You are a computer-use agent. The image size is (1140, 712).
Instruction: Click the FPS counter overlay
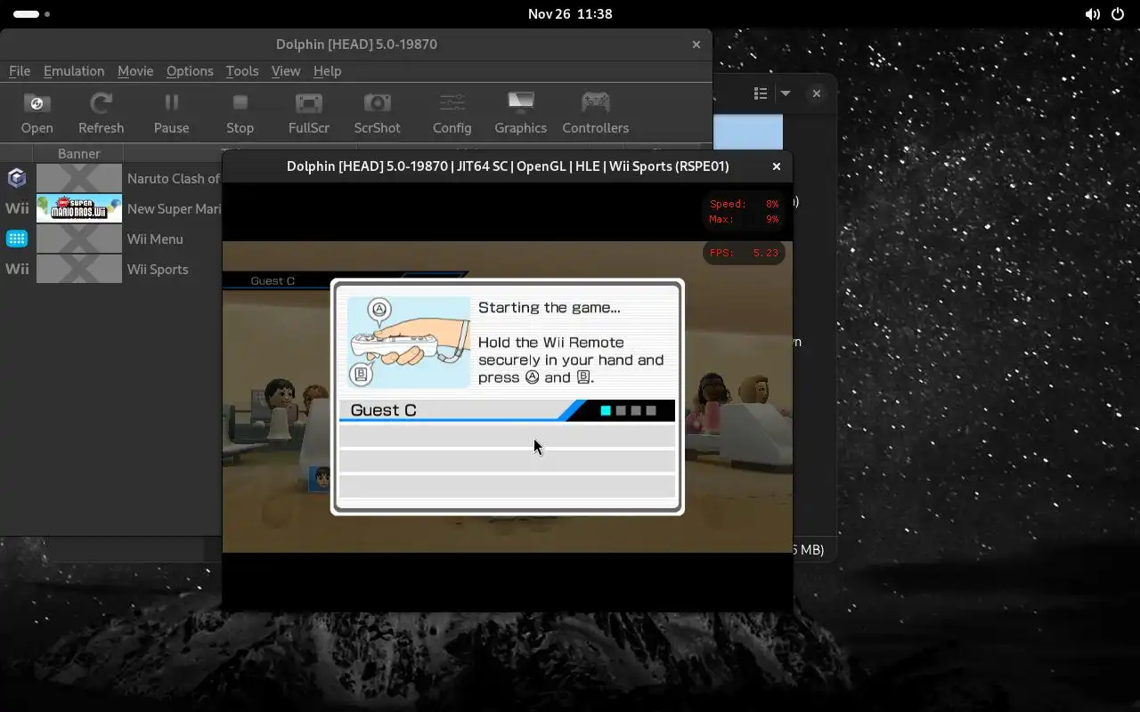[744, 253]
